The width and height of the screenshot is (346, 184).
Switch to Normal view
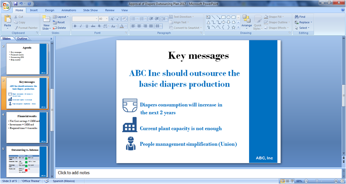(x=283, y=181)
